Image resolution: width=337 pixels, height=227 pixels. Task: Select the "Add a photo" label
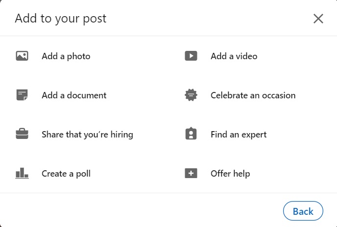[66, 56]
